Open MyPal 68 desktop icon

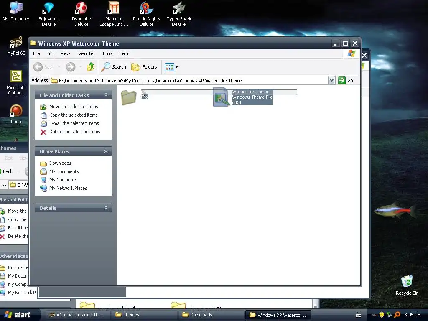(x=16, y=46)
